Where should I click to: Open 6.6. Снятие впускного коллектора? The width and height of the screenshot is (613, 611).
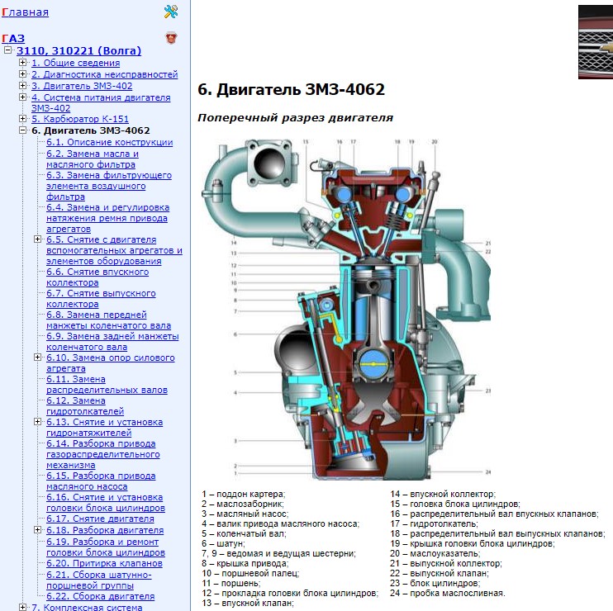click(x=97, y=277)
